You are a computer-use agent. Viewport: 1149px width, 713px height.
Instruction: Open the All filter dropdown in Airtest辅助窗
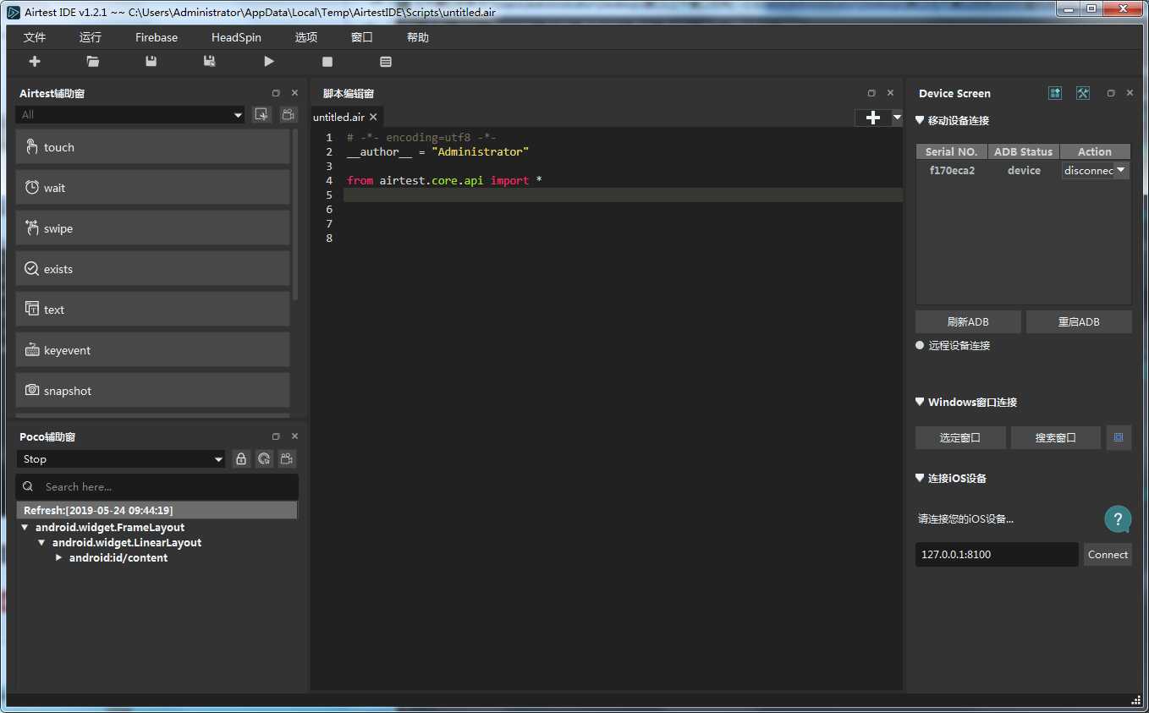tap(130, 115)
